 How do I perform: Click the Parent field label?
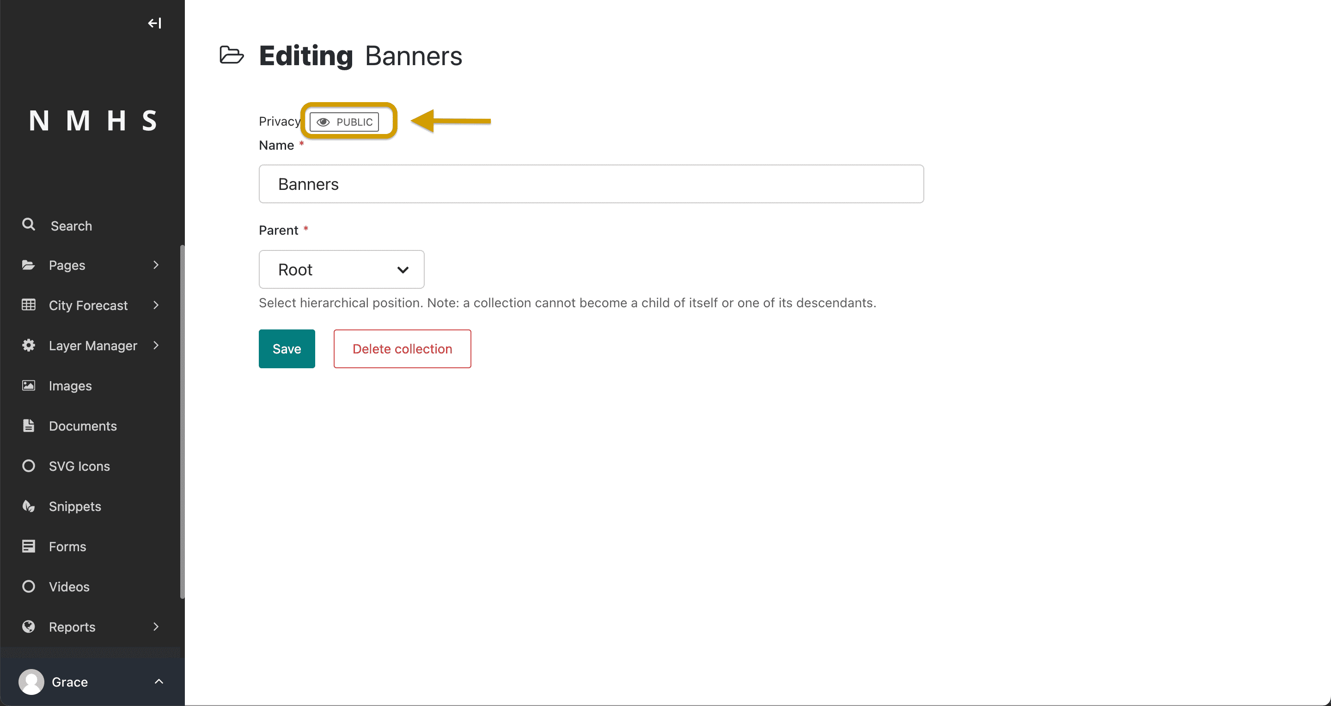(x=279, y=230)
